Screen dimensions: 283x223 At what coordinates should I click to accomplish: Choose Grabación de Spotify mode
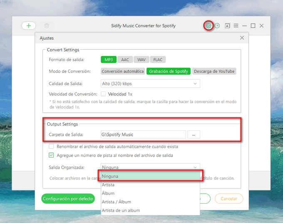coord(169,71)
